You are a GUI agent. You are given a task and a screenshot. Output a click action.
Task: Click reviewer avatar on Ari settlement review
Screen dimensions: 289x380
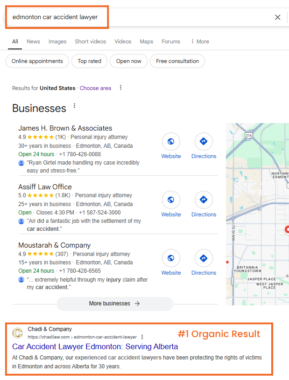click(21, 221)
